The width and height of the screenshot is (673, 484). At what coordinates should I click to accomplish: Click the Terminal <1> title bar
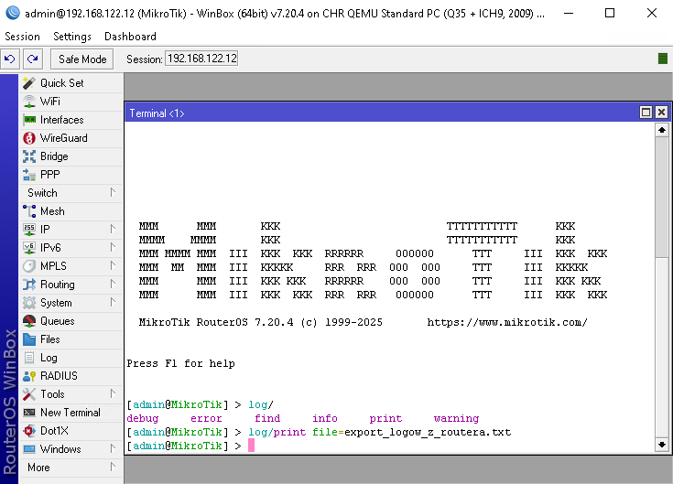(382, 113)
